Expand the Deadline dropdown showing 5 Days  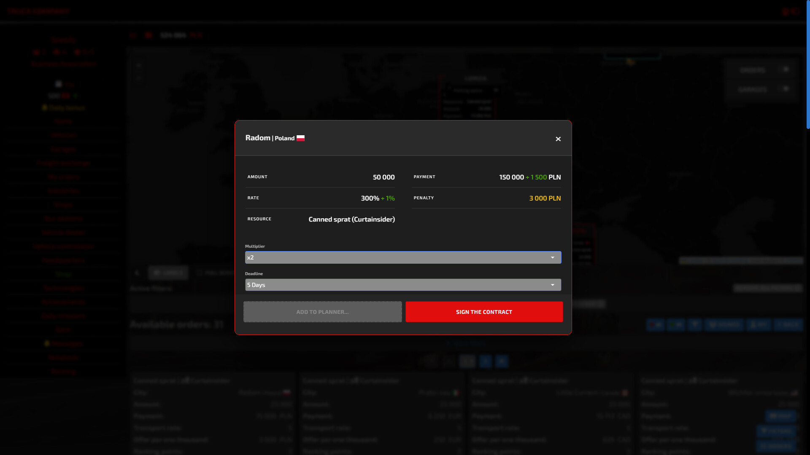tap(403, 285)
